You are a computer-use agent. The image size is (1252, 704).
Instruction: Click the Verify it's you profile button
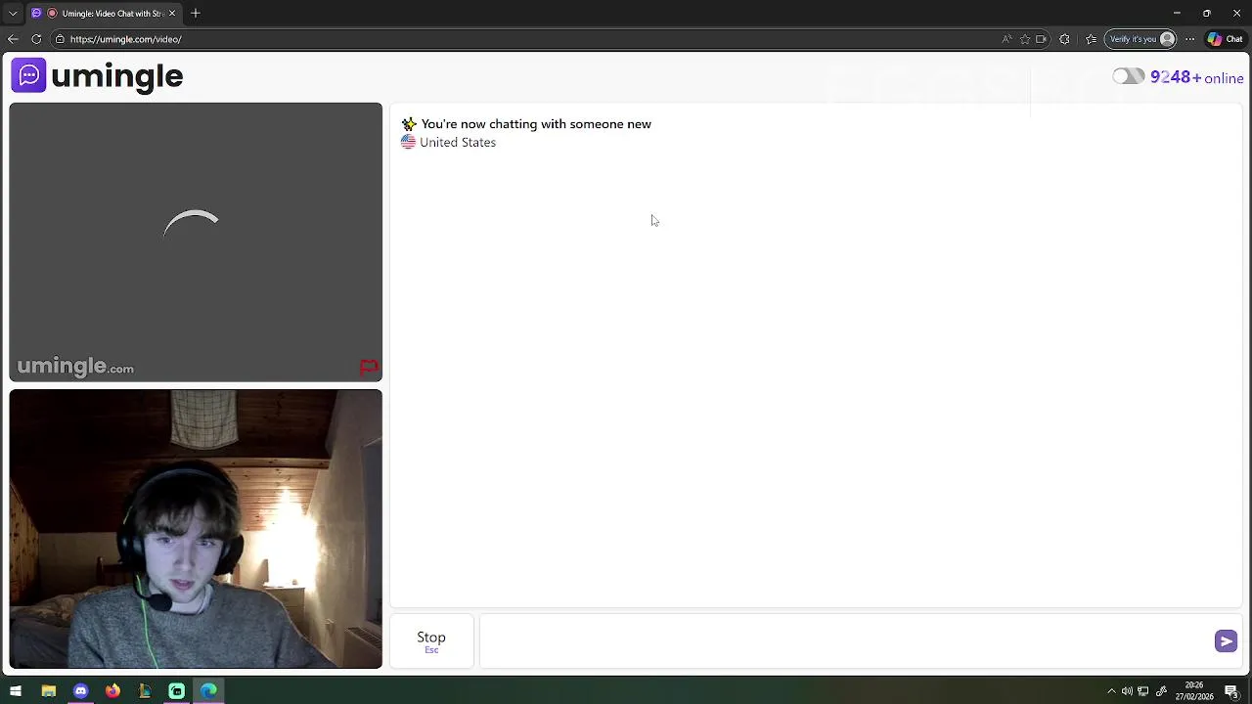(1140, 39)
